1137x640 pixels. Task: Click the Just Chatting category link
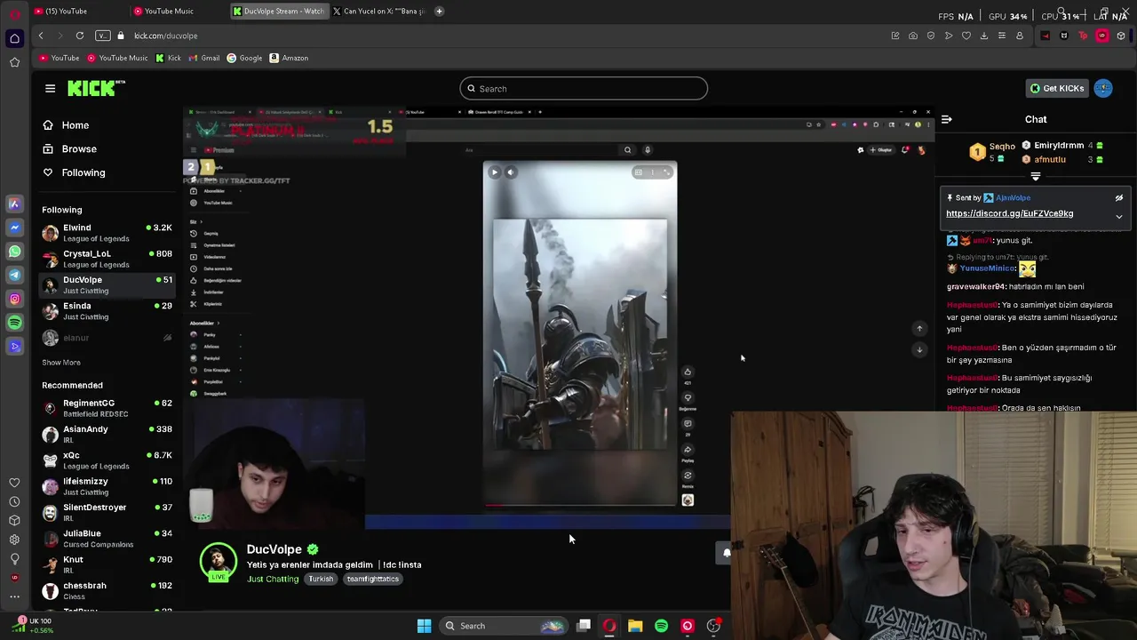273,579
